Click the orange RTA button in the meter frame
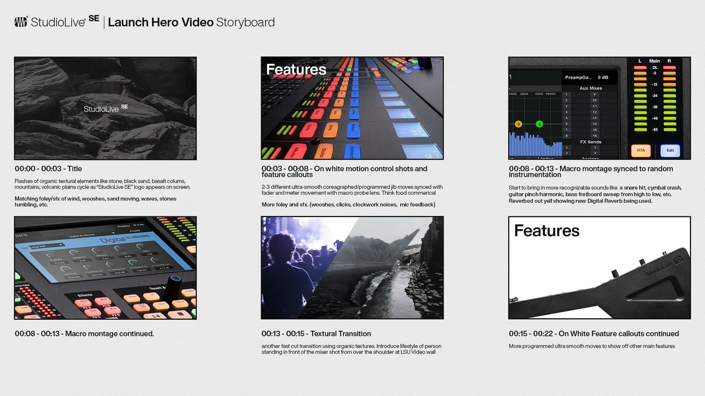The height and width of the screenshot is (396, 705). [641, 150]
